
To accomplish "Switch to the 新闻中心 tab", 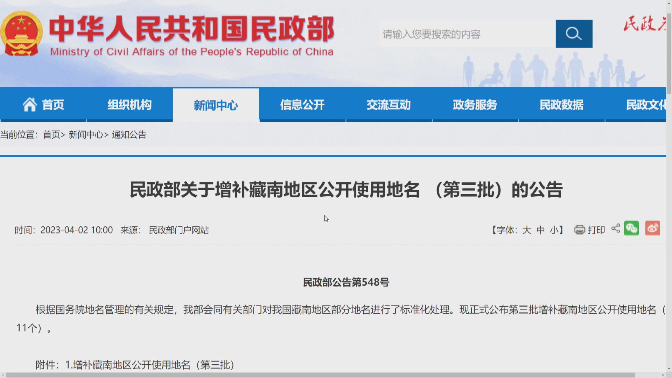I will tap(216, 105).
